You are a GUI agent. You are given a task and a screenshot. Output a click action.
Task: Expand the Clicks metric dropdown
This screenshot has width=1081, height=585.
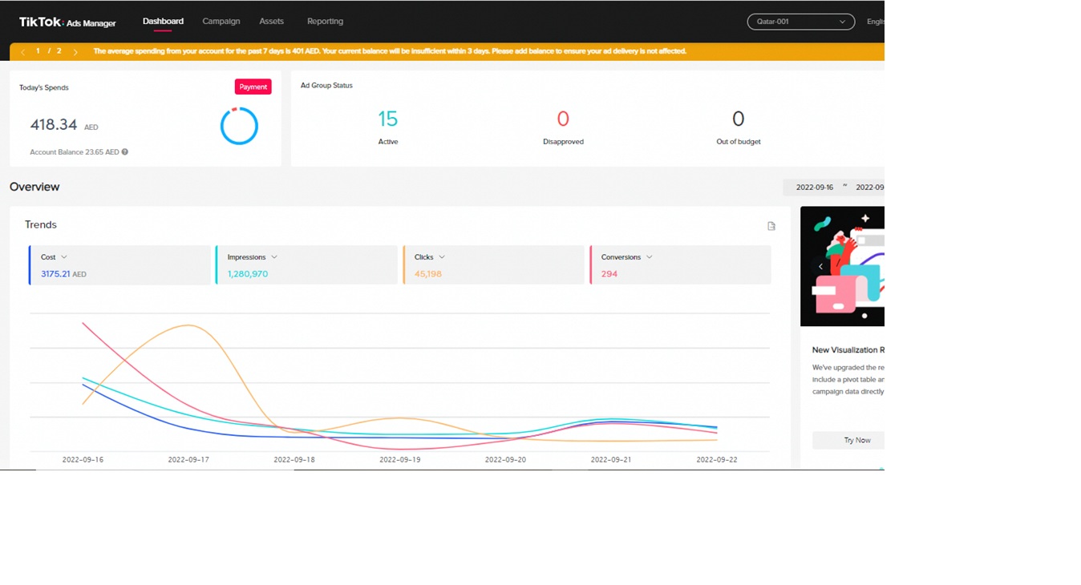[442, 257]
